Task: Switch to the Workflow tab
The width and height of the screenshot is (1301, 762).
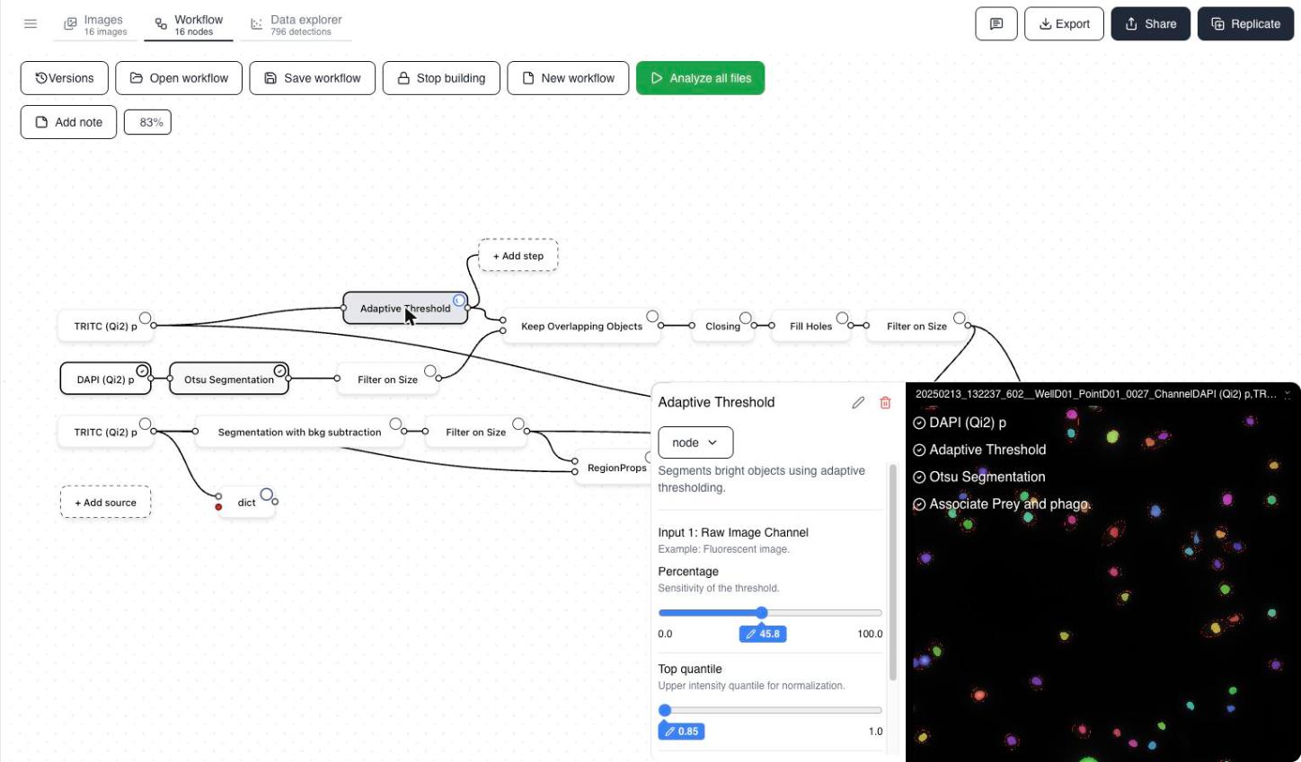Action: pyautogui.click(x=189, y=25)
